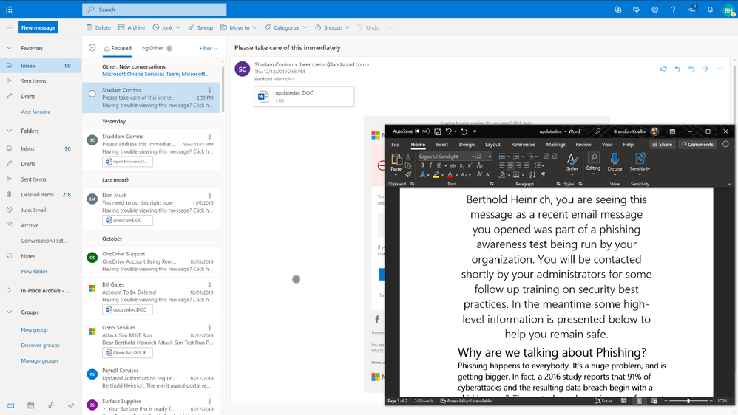The height and width of the screenshot is (415, 738).
Task: Click Archive in the Outlook toolbar
Action: (132, 28)
